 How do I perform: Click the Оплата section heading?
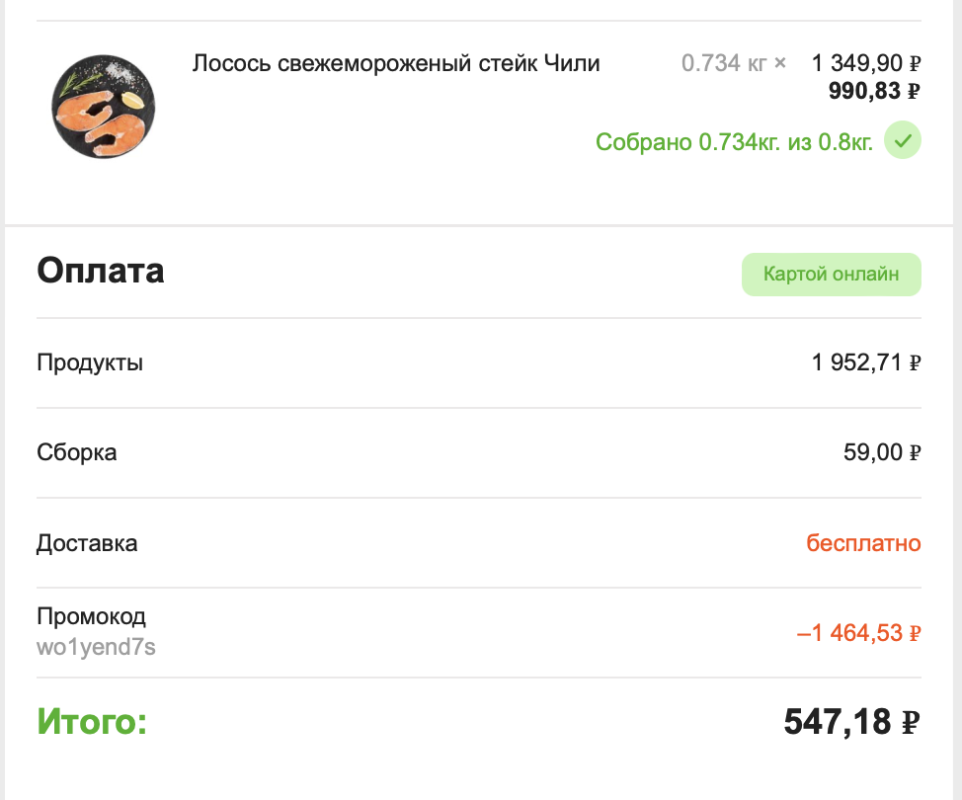click(x=101, y=271)
